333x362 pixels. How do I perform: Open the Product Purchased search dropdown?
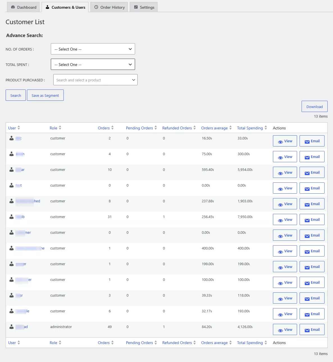click(95, 80)
